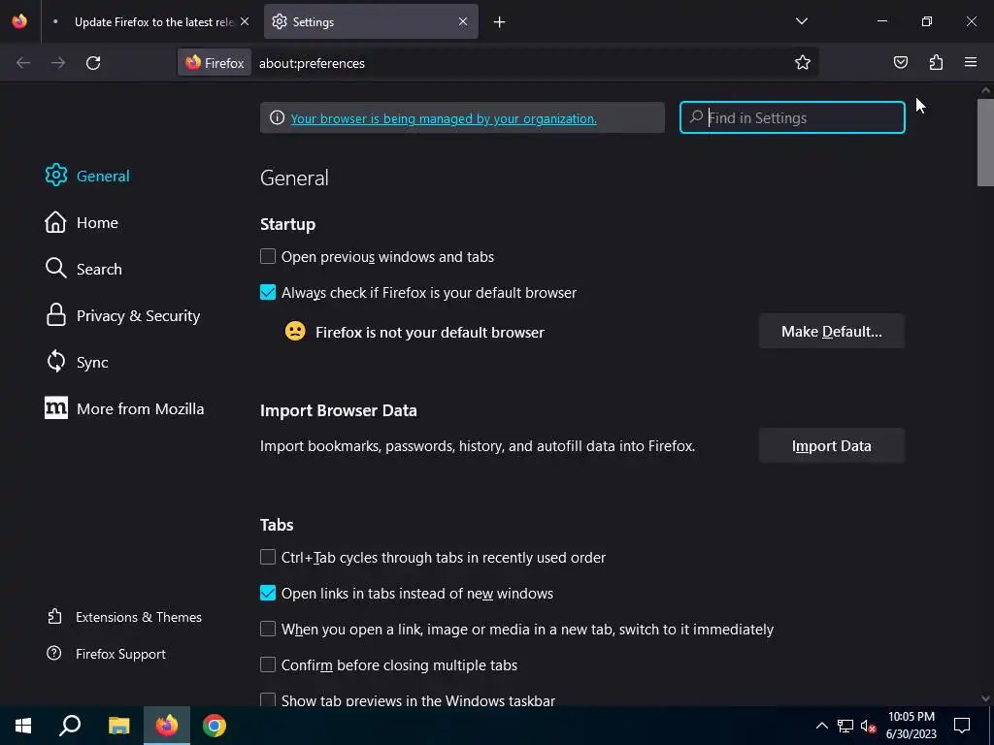Click the Firefox taskbar icon
Screen dimensions: 994x745
pos(167,726)
